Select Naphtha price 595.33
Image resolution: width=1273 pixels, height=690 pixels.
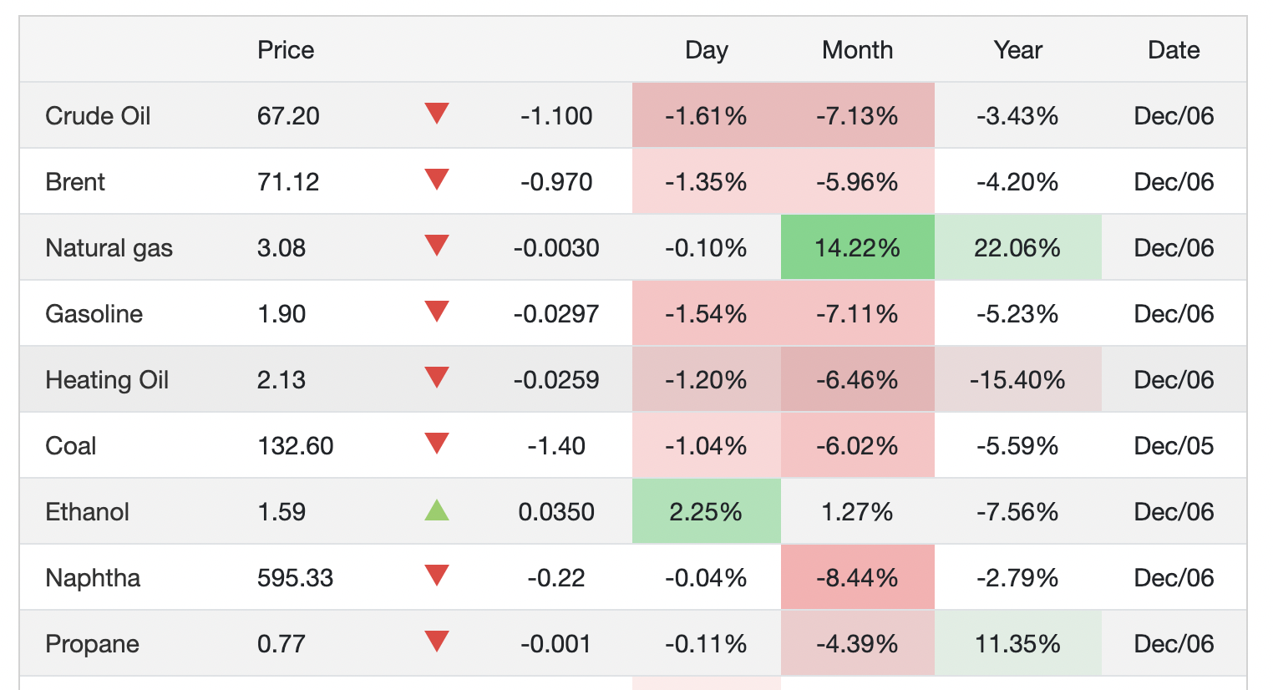296,578
